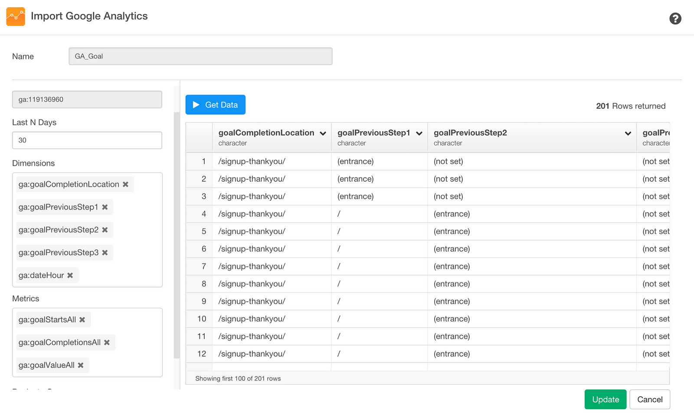Click row 6 (entrance) cell
The image size is (694, 413).
click(x=532, y=249)
